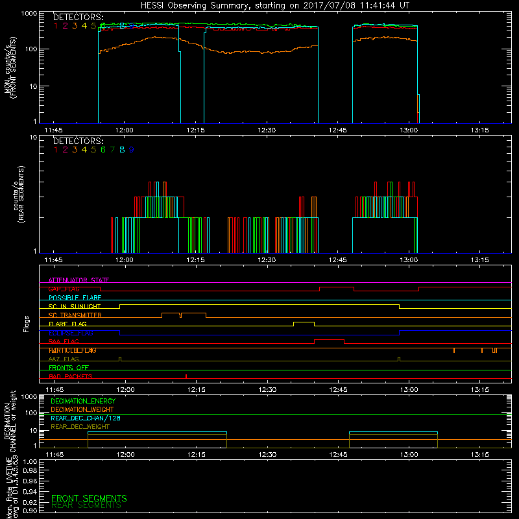Click the 12:30 label under front segments plot
Viewport: 519px width, 519px height.
pos(267,130)
